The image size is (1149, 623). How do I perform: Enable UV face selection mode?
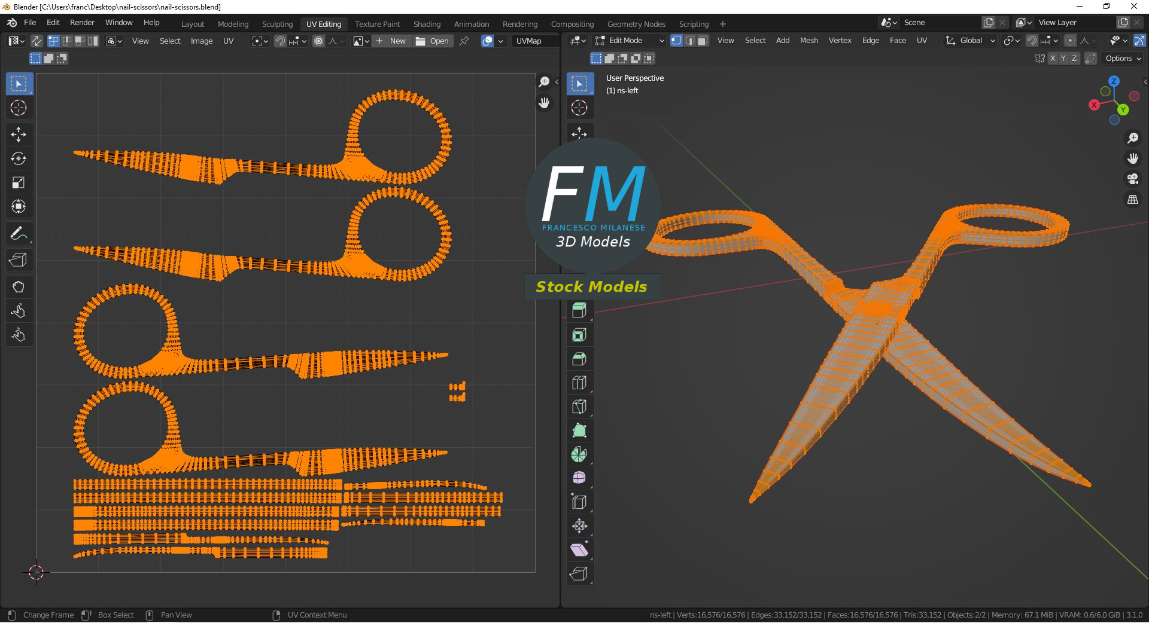click(80, 41)
